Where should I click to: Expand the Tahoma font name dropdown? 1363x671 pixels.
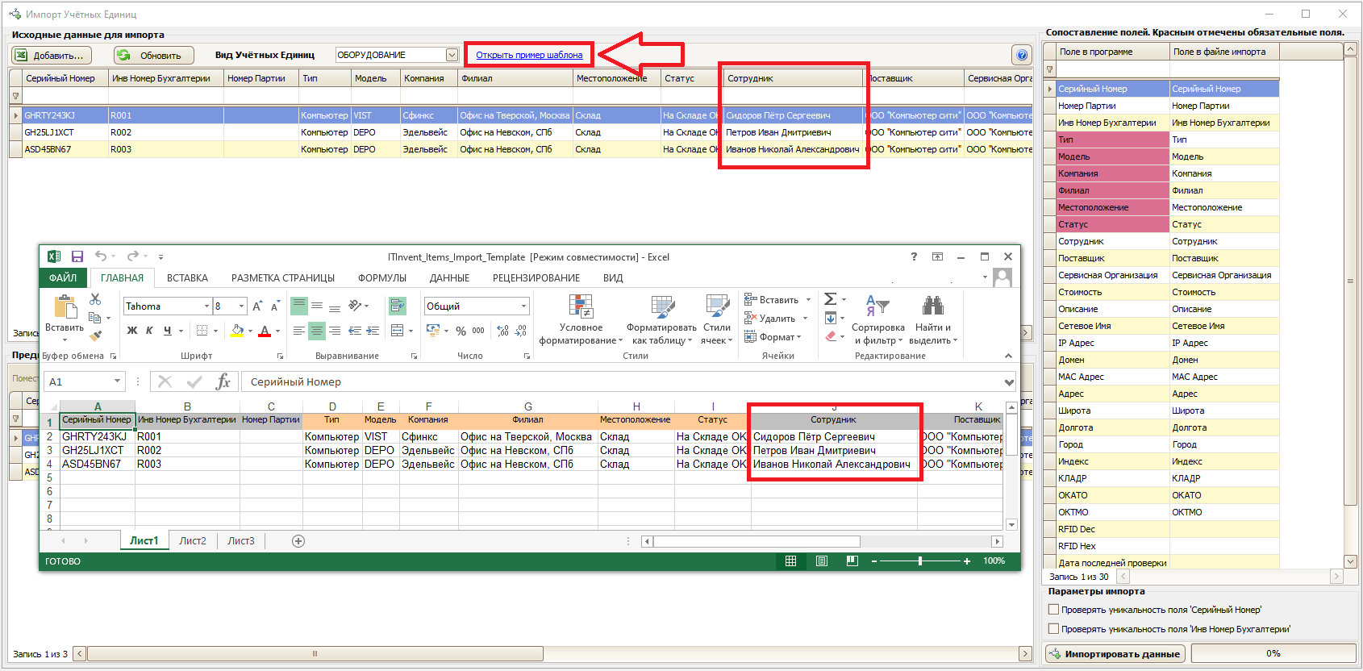point(206,306)
